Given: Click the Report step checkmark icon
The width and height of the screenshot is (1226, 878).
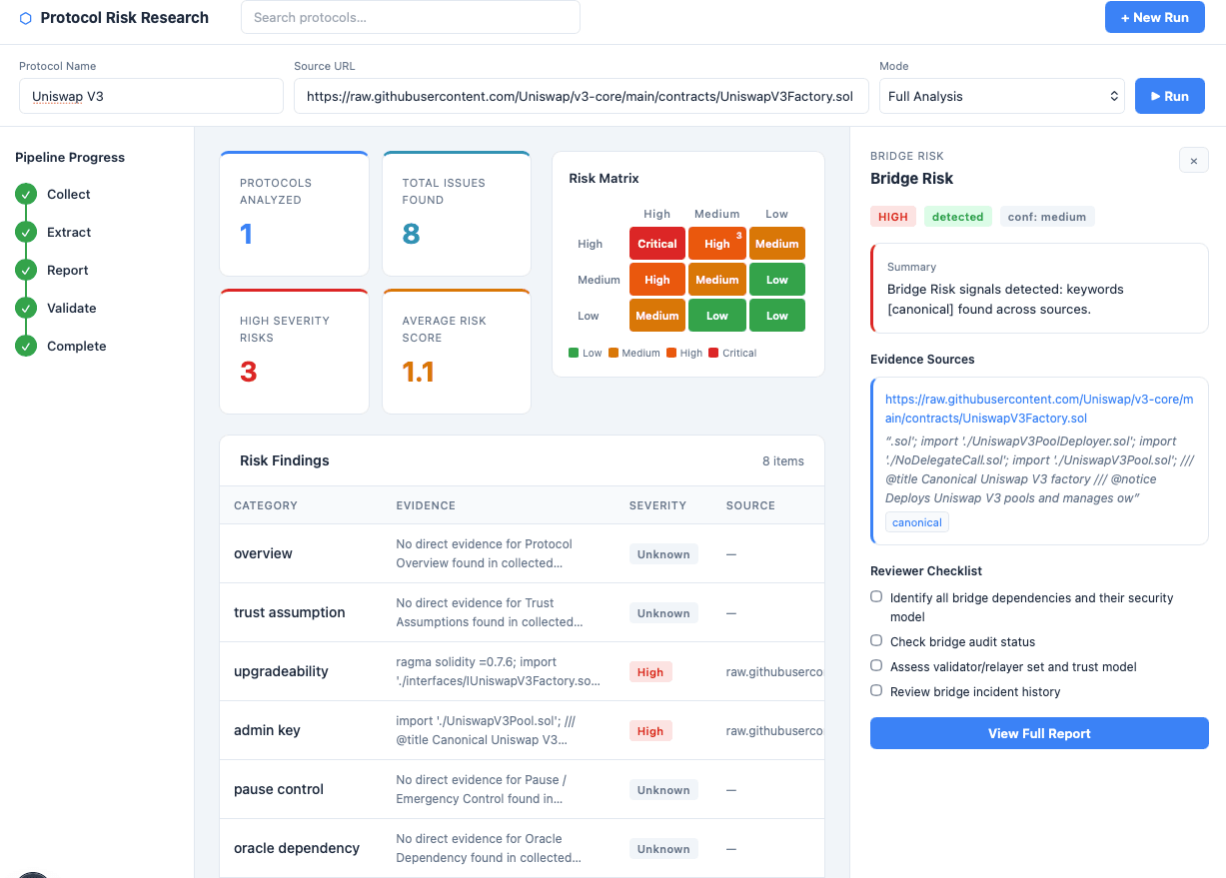Looking at the screenshot, I should coord(26,270).
